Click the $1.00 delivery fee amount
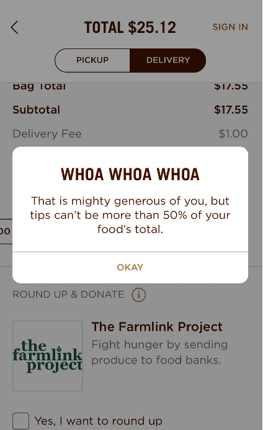This screenshot has width=263, height=430. [x=233, y=134]
